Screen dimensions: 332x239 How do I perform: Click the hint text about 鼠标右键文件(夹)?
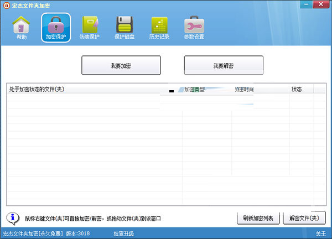click(x=93, y=219)
